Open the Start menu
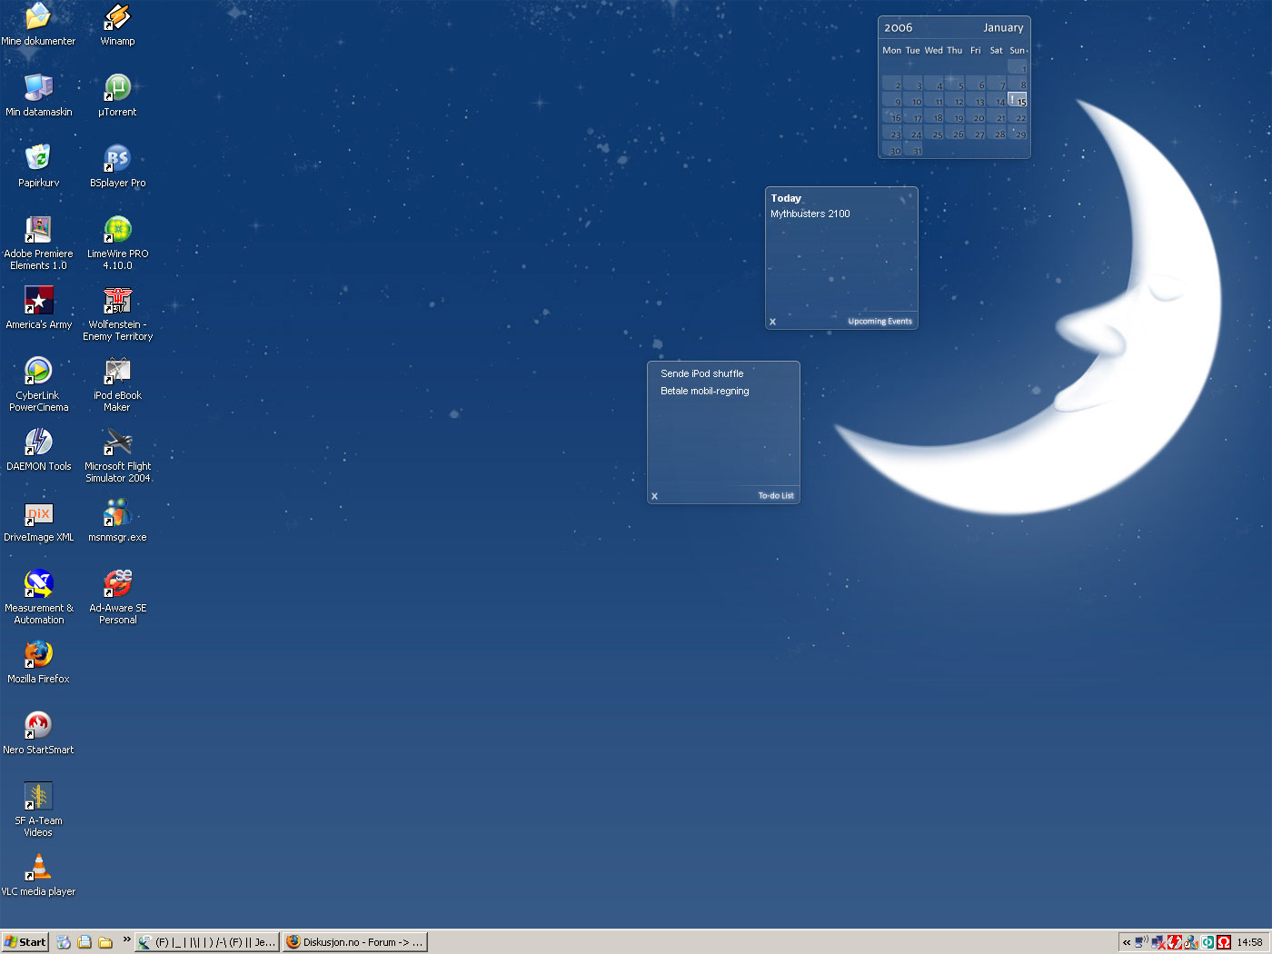The height and width of the screenshot is (954, 1272). click(25, 942)
